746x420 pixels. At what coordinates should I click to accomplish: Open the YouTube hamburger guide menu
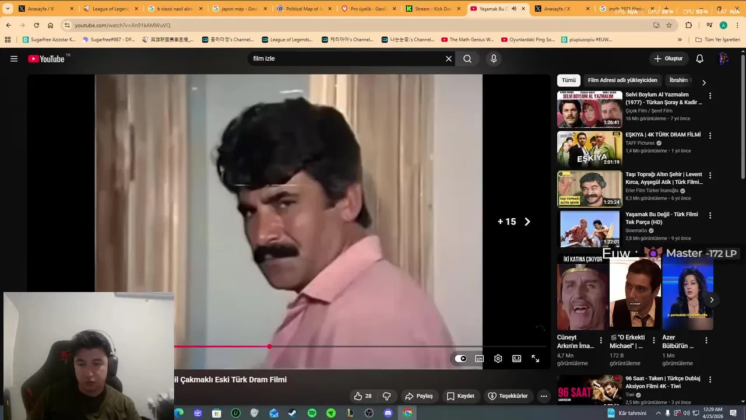[14, 59]
